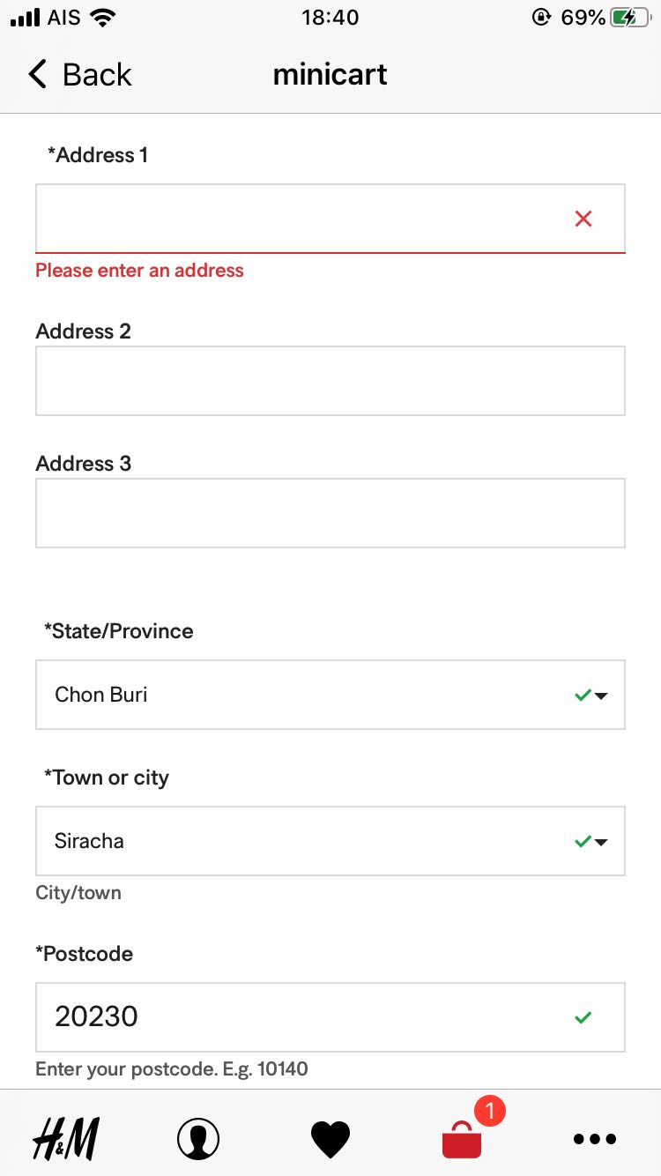Focus the Address 1 input field
This screenshot has height=1176, width=661.
[300, 219]
